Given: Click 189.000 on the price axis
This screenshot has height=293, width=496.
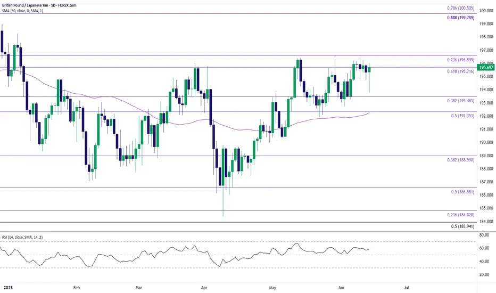Looking at the screenshot, I should pos(486,156).
